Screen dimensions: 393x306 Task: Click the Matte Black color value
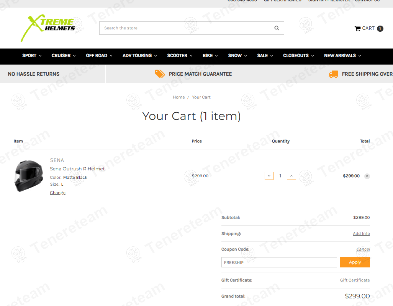(75, 177)
